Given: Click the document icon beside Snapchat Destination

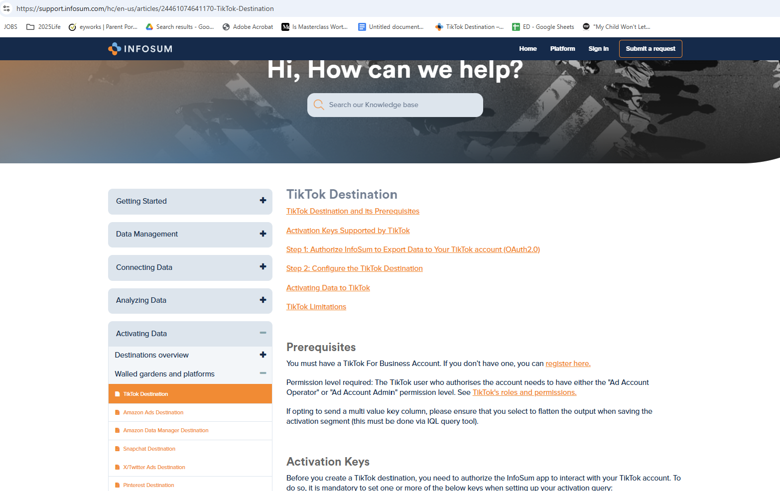Looking at the screenshot, I should (x=118, y=449).
